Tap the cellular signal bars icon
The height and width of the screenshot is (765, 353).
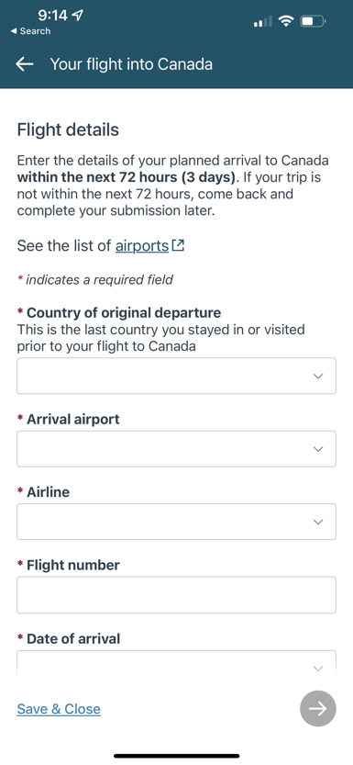click(263, 22)
